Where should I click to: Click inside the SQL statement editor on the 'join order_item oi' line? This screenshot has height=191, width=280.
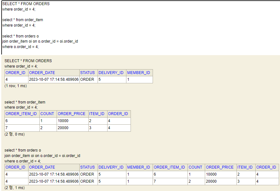(40, 41)
